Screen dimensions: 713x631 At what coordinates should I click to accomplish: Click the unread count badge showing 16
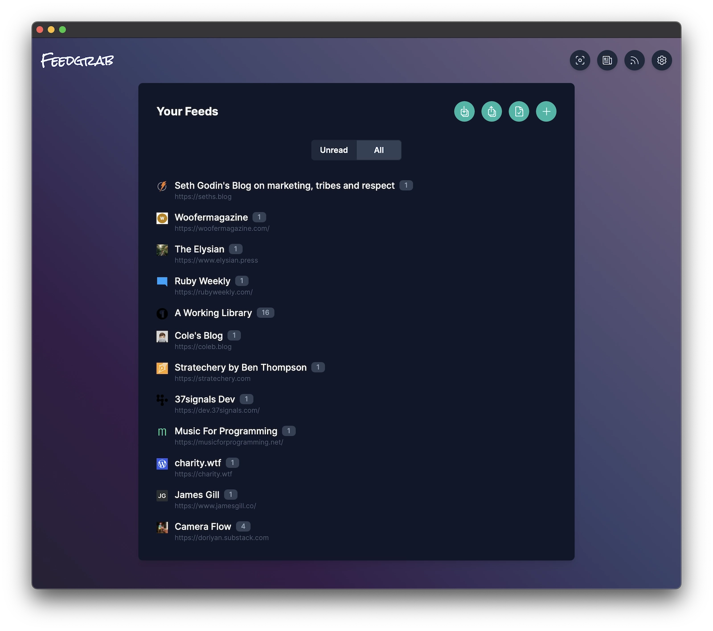point(266,313)
